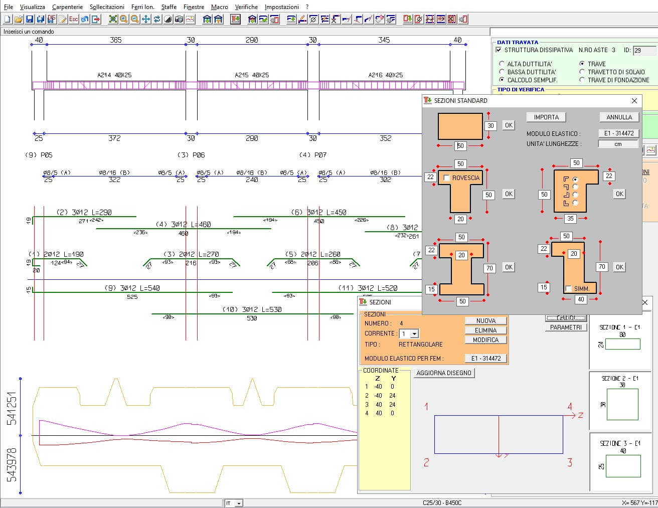Click the camera snapshot icon
The height and width of the screenshot is (508, 658).
(179, 19)
